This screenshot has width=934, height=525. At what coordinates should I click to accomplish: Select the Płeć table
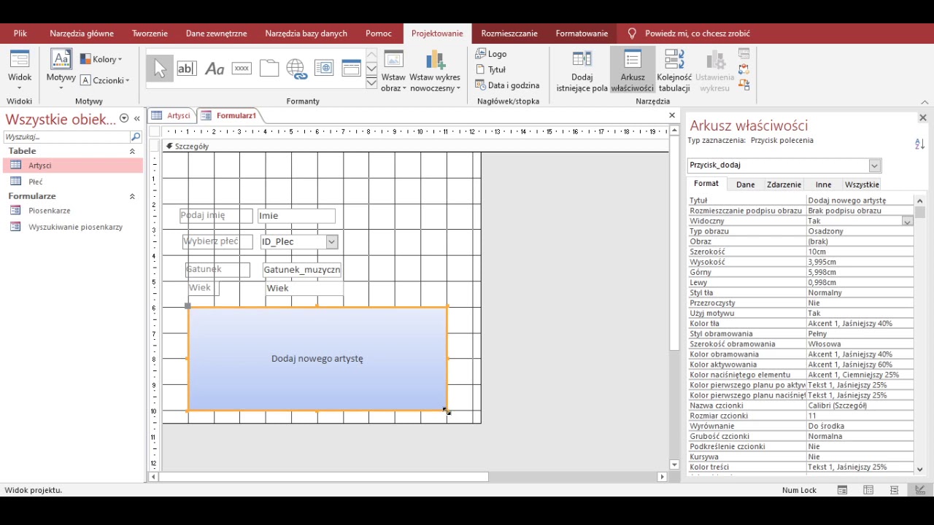click(73, 182)
